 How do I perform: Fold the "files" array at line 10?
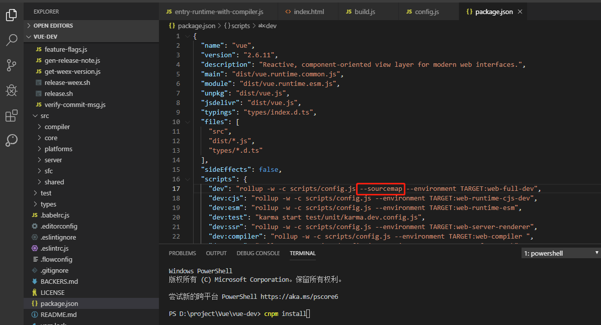(188, 122)
